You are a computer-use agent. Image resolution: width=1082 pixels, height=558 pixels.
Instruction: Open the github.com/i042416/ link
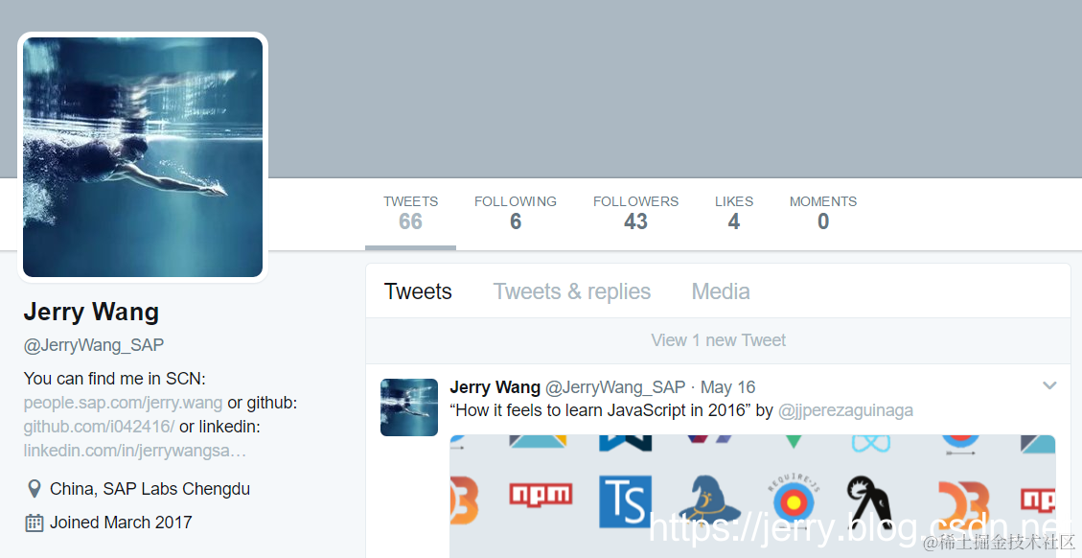click(100, 427)
